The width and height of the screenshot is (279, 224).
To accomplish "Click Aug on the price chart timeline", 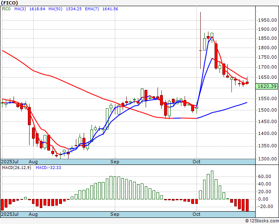I will coord(33,162).
